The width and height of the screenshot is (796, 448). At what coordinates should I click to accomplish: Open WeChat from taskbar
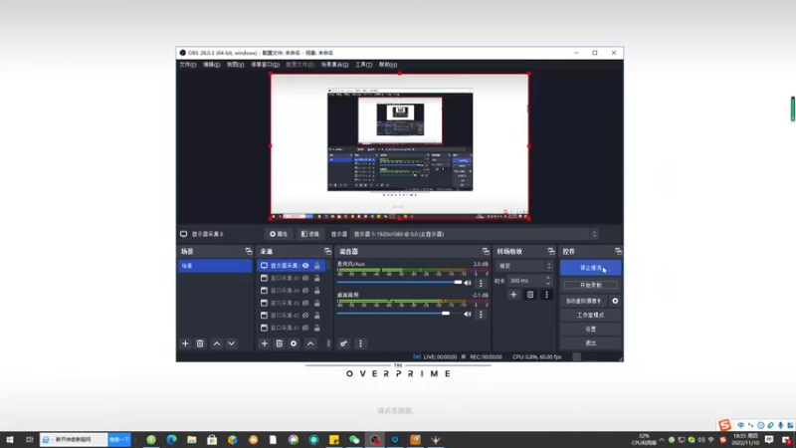[x=354, y=440]
